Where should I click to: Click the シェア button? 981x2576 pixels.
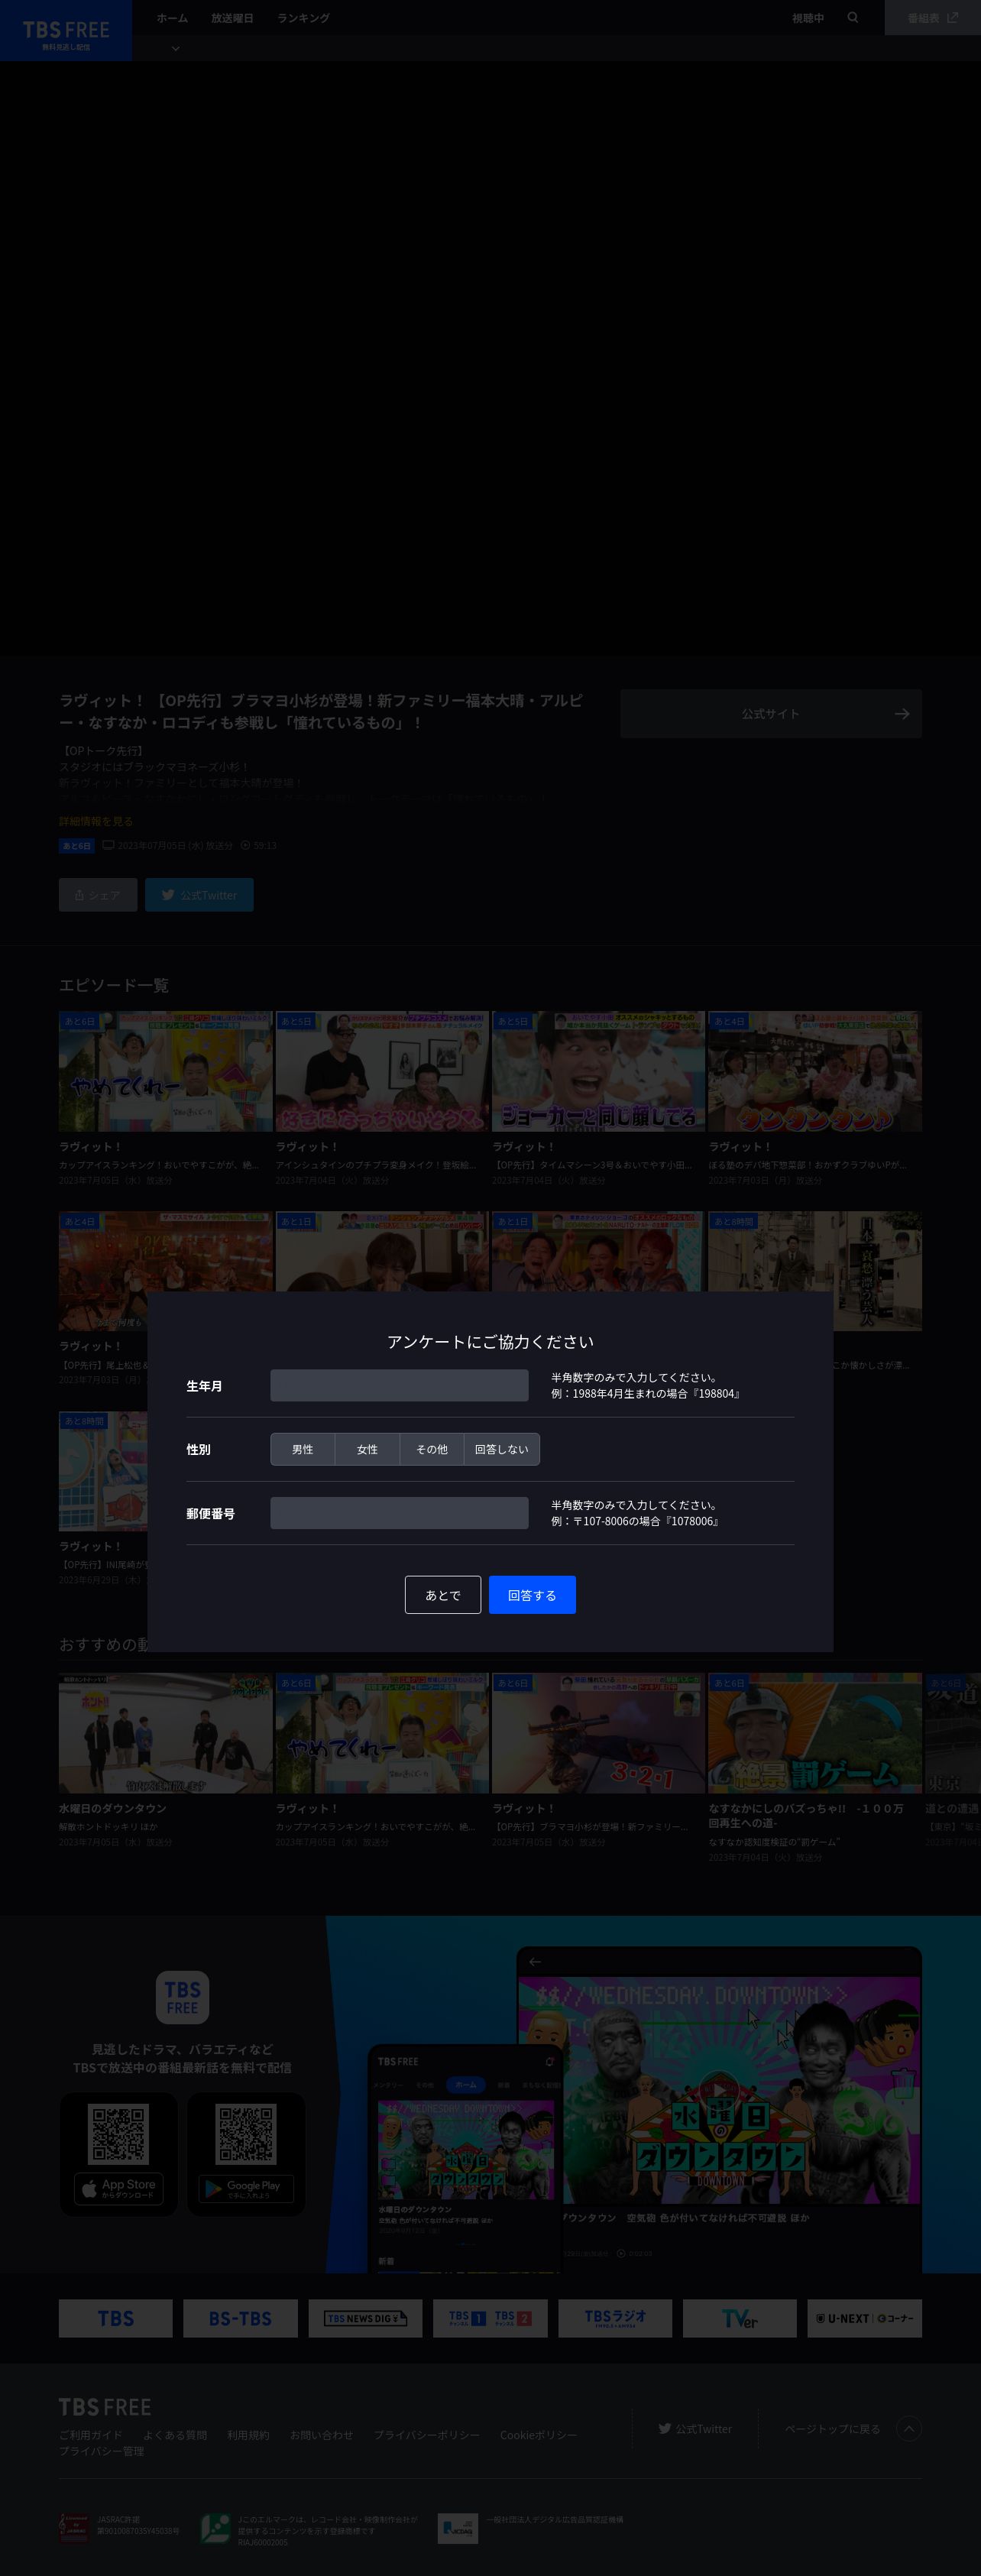(x=98, y=895)
